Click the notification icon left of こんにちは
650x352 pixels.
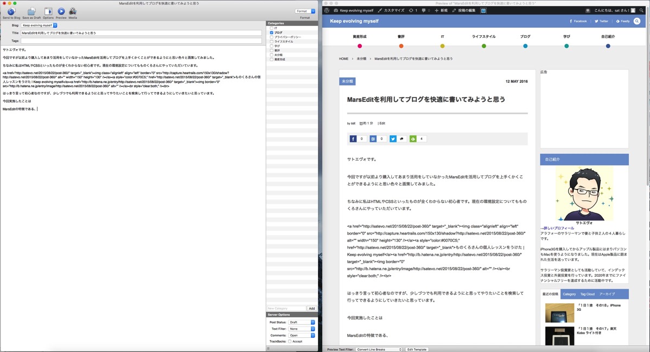pyautogui.click(x=588, y=10)
